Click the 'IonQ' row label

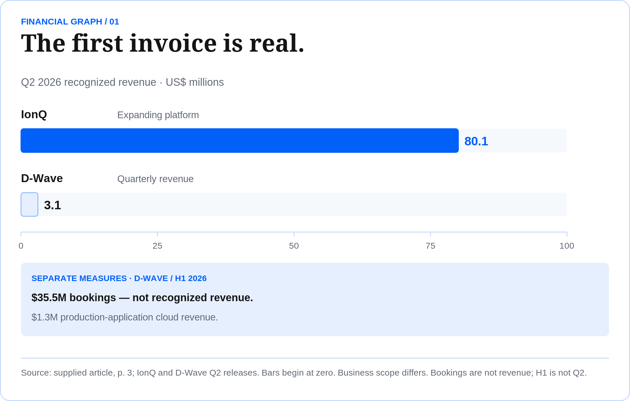(34, 114)
